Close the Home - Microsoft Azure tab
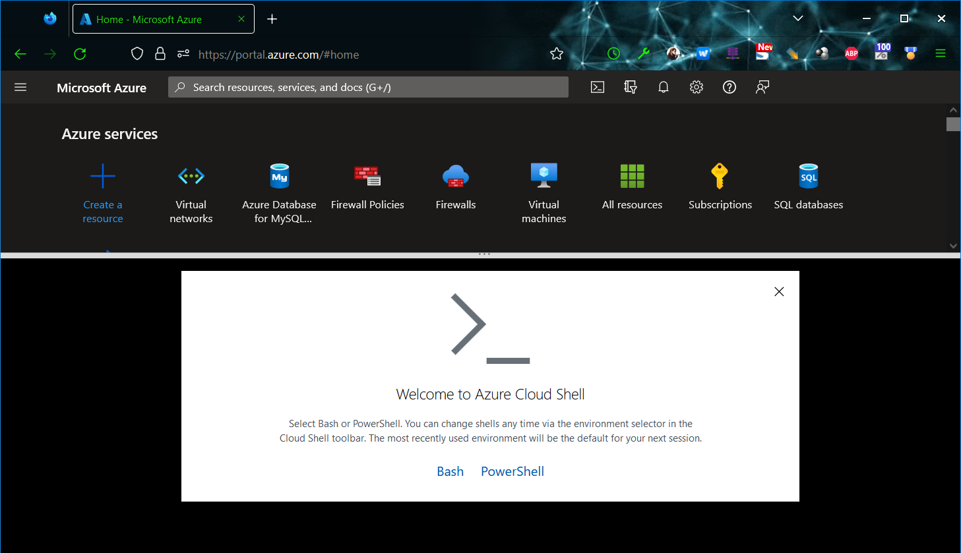The width and height of the screenshot is (961, 553). click(x=241, y=19)
